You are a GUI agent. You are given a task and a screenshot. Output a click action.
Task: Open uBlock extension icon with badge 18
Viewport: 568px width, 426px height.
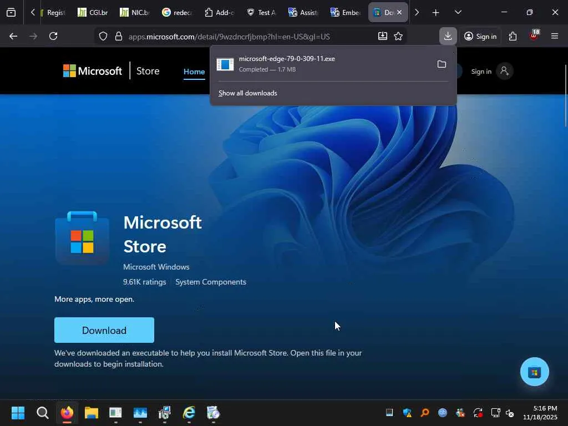pyautogui.click(x=534, y=35)
